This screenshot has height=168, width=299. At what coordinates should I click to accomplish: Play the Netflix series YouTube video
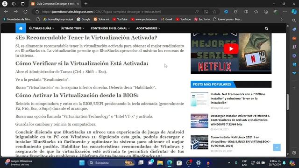pos(231,49)
